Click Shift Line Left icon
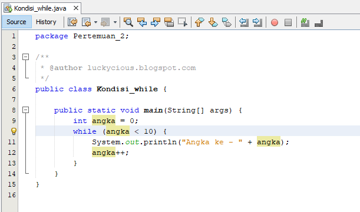Image resolution: width=360 pixels, height=212 pixels. pyautogui.click(x=244, y=22)
